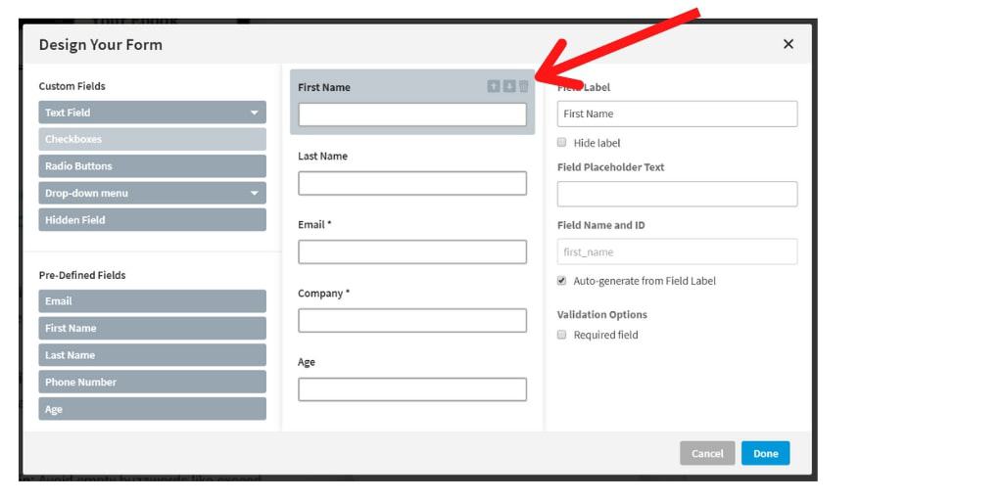Click the Done button
Screen dimensions: 1003x501
coord(766,453)
